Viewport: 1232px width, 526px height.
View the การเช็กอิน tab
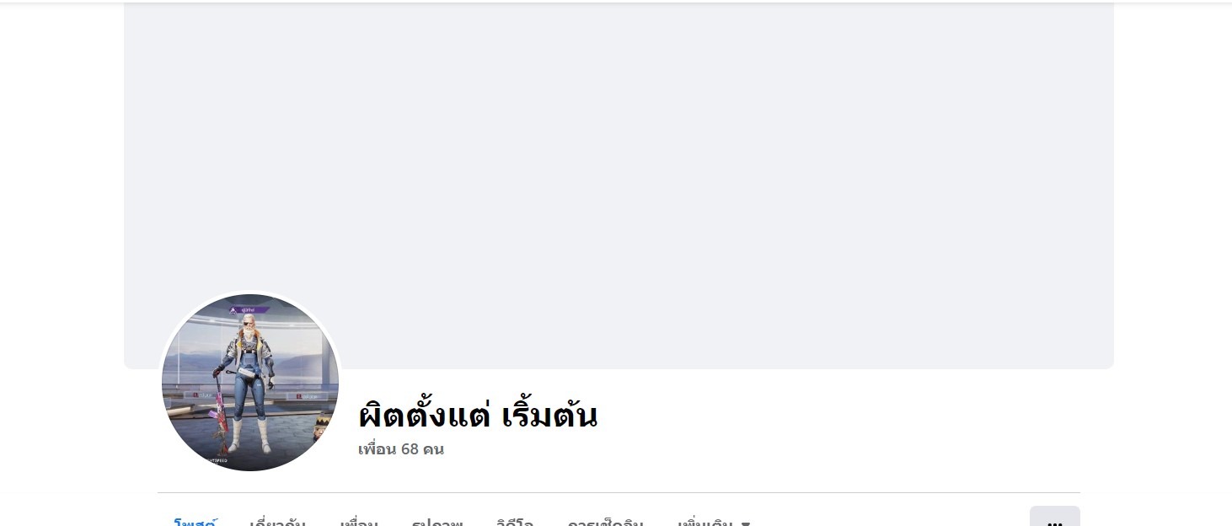(605, 520)
